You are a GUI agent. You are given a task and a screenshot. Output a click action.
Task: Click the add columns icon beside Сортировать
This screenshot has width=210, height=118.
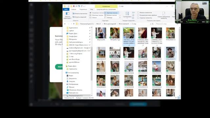point(133,15)
